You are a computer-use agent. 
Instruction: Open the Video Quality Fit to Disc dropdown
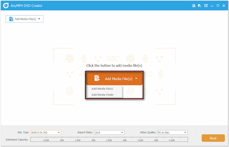point(172,132)
